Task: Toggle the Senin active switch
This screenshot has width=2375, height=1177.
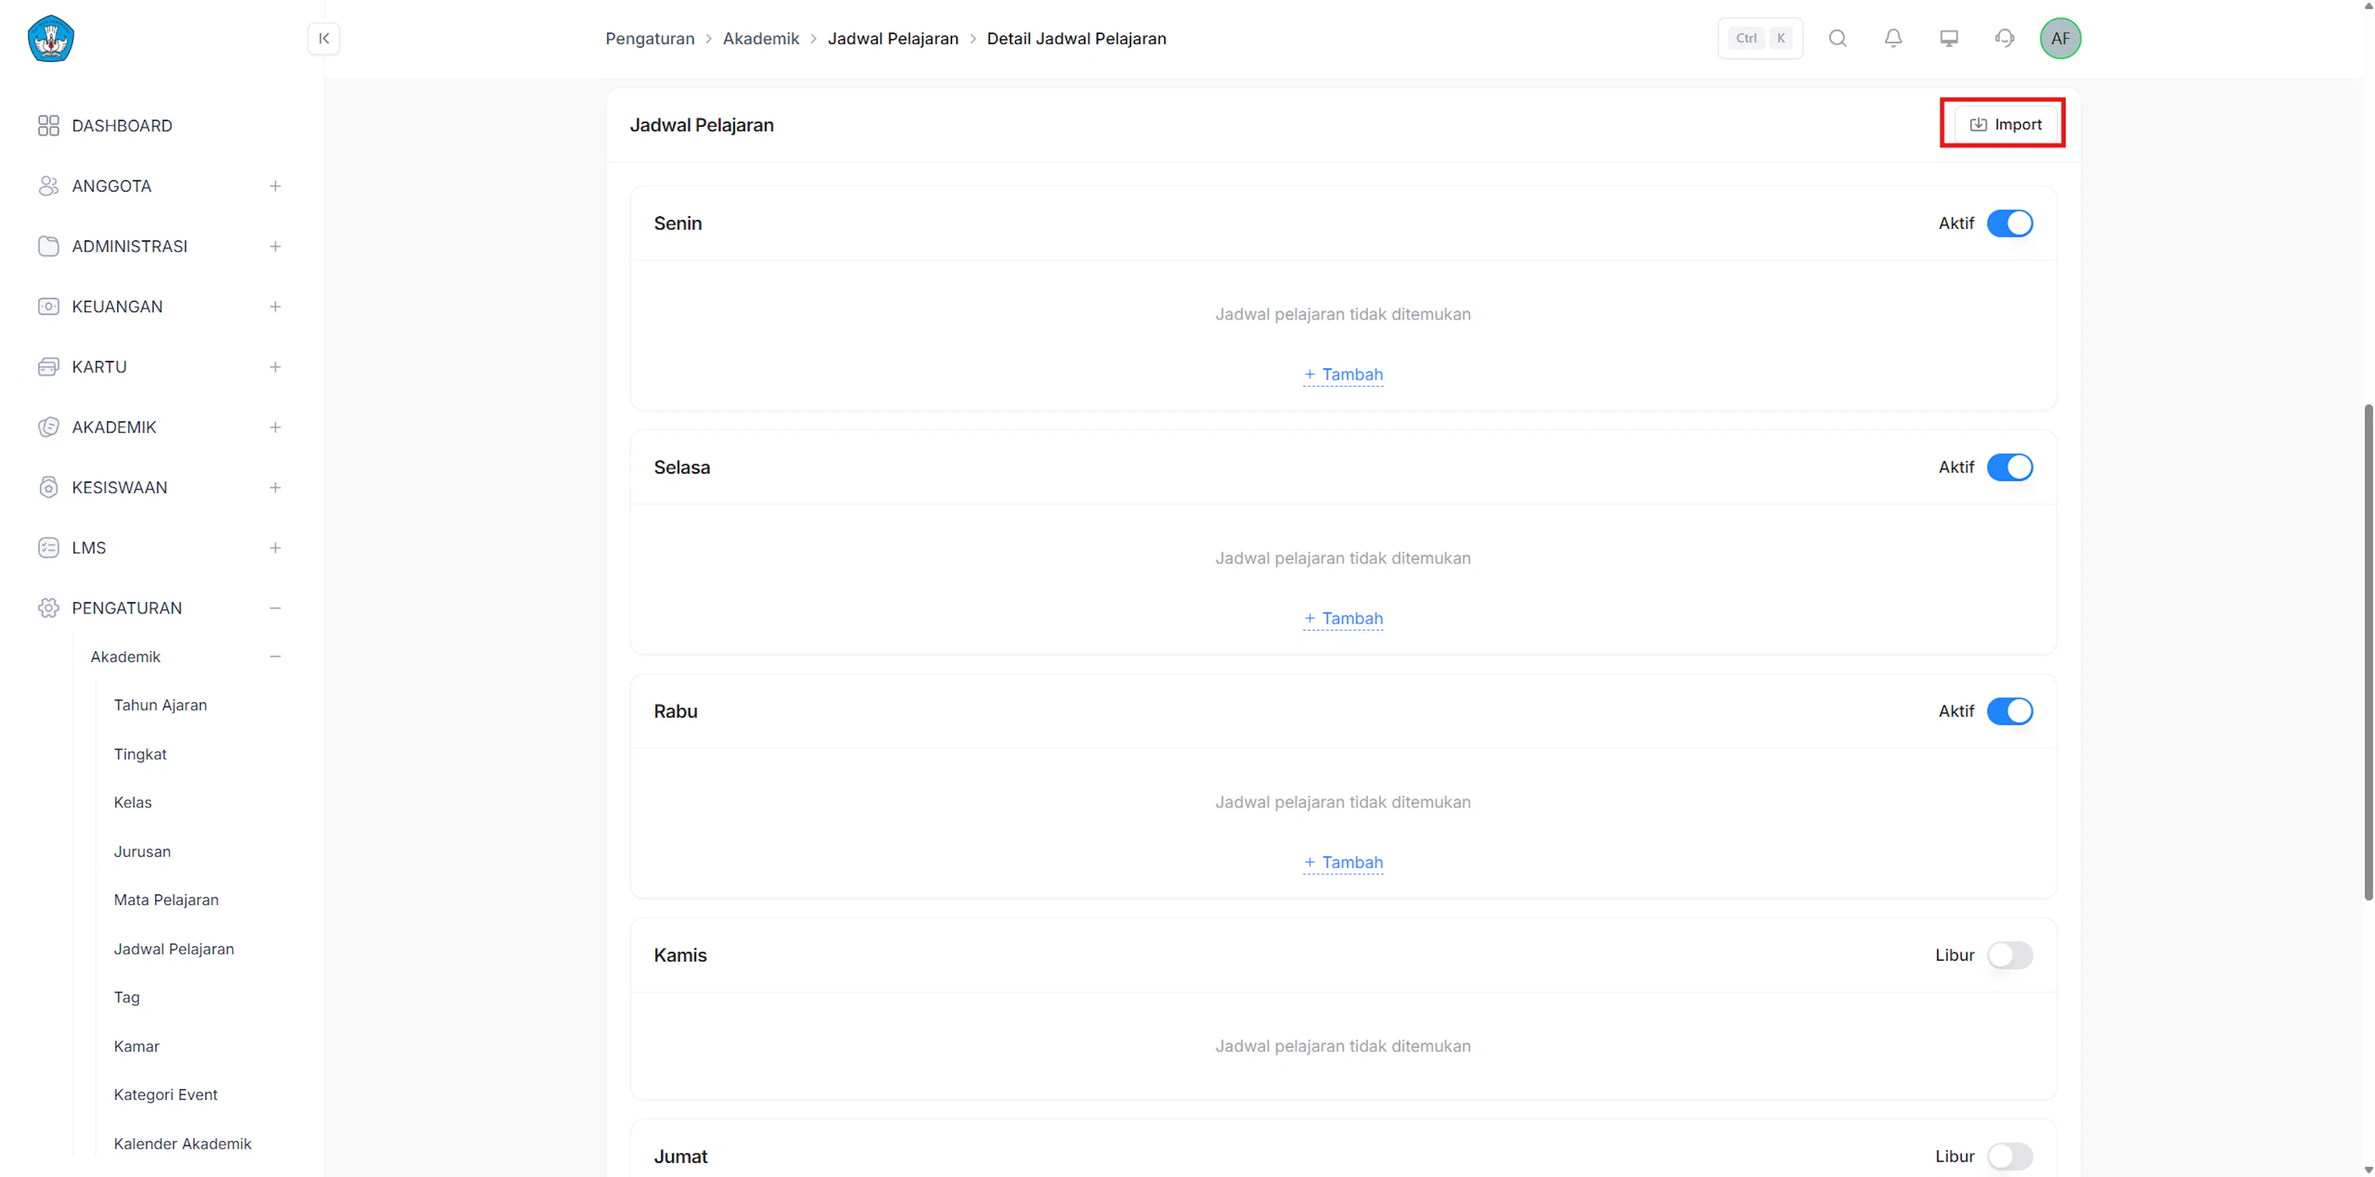Action: coord(2009,223)
